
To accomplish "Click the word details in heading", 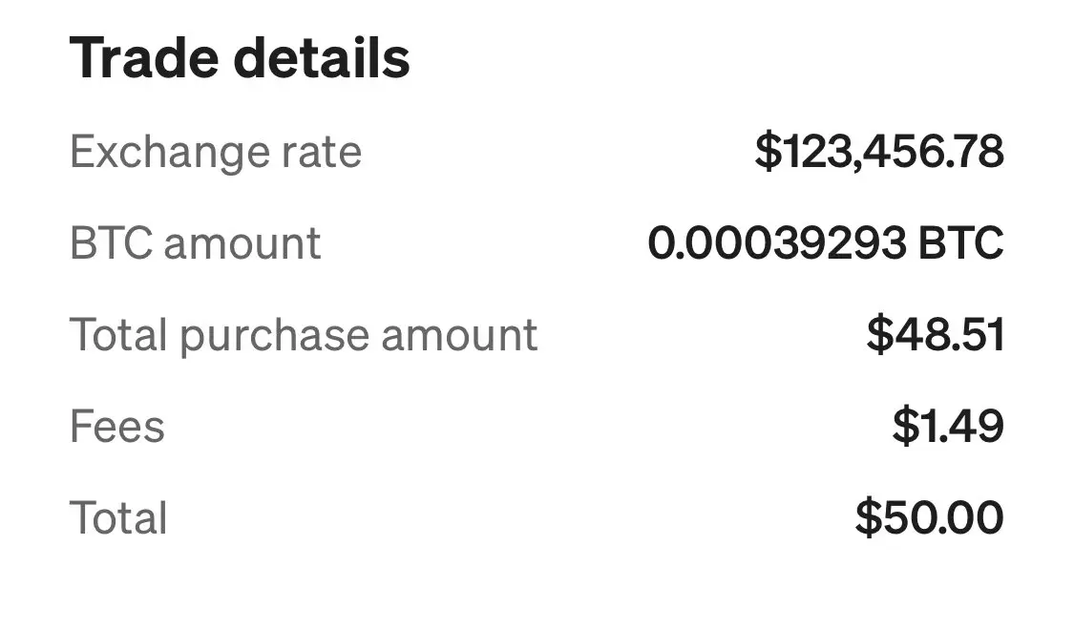I will point(322,58).
